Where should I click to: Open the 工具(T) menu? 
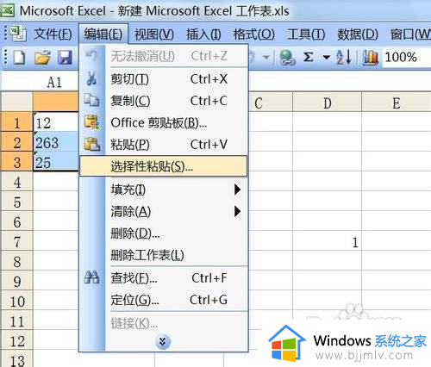pyautogui.click(x=306, y=34)
